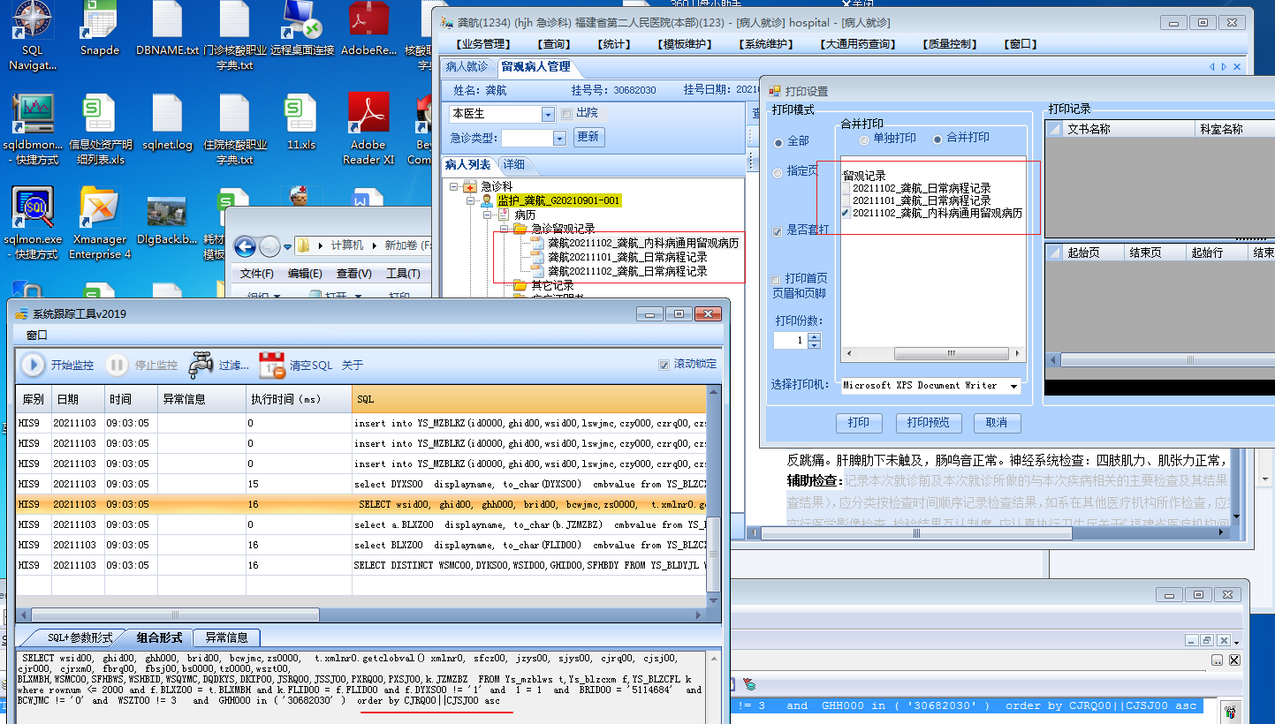Viewport: 1275px width, 724px height.
Task: Select 龚航20211101_龚航_日常病程记录 tree item
Action: pyautogui.click(x=627, y=257)
